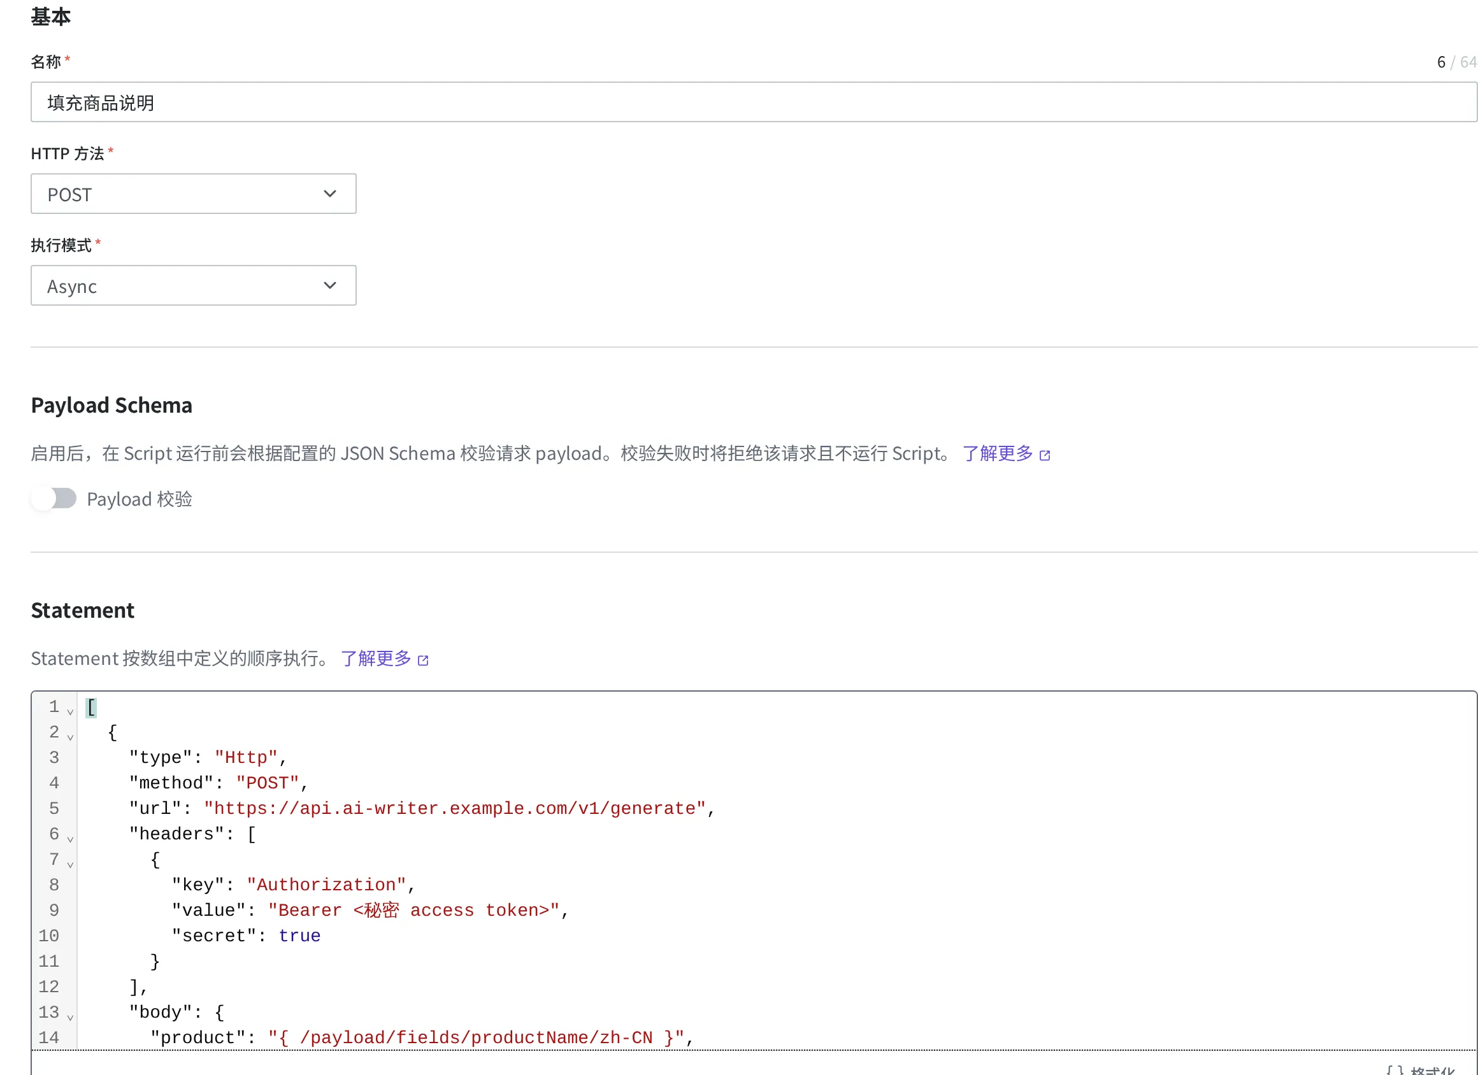Screen dimensions: 1478x1075
Task: Click the "product" key on line 14
Action: (198, 1038)
